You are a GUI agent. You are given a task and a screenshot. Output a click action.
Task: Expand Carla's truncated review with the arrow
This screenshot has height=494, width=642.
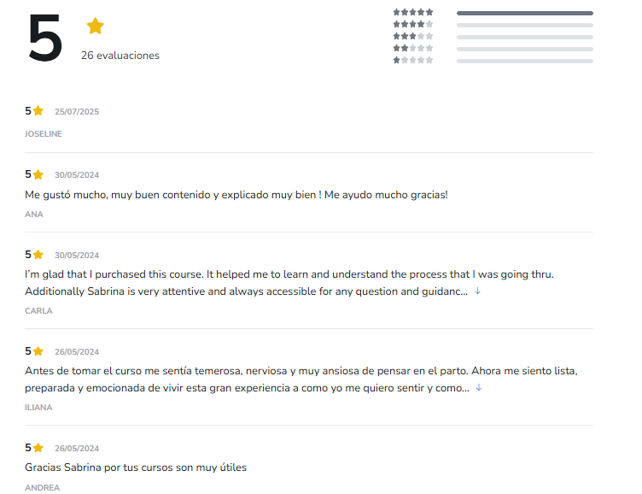478,291
